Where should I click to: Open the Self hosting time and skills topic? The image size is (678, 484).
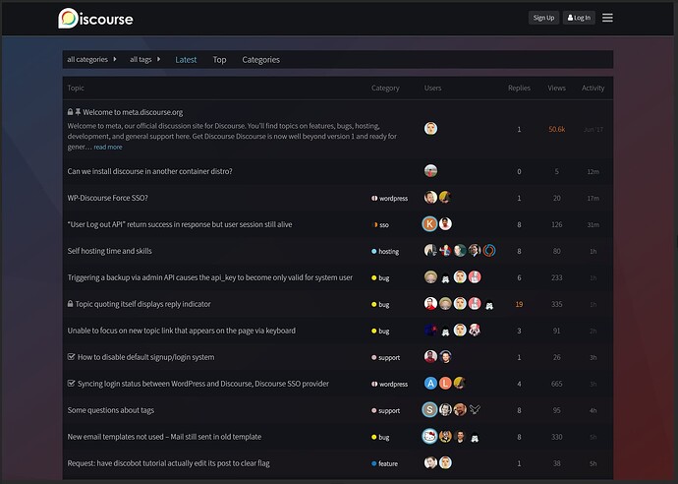[109, 251]
